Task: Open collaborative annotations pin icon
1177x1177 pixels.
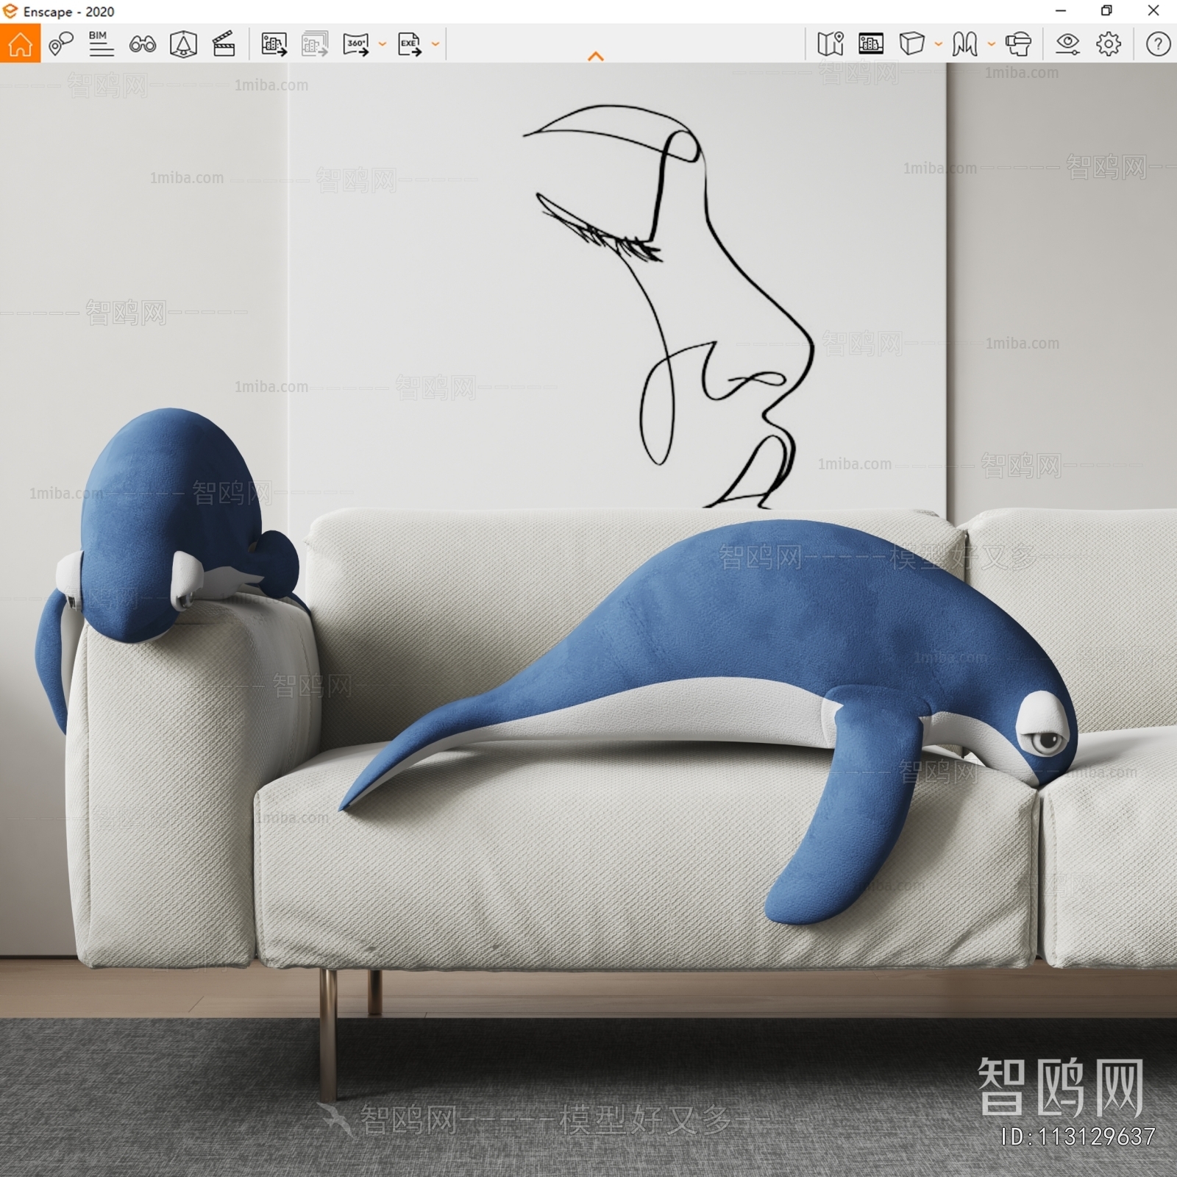Action: [61, 44]
